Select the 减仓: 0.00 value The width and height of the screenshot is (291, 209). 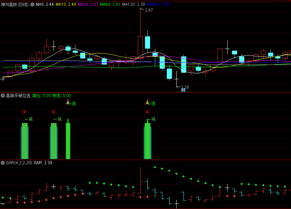[42, 95]
